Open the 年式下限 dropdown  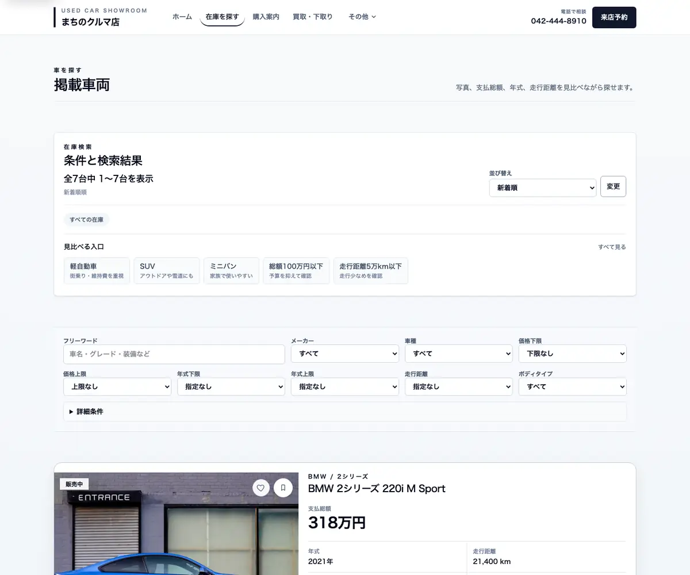click(231, 386)
